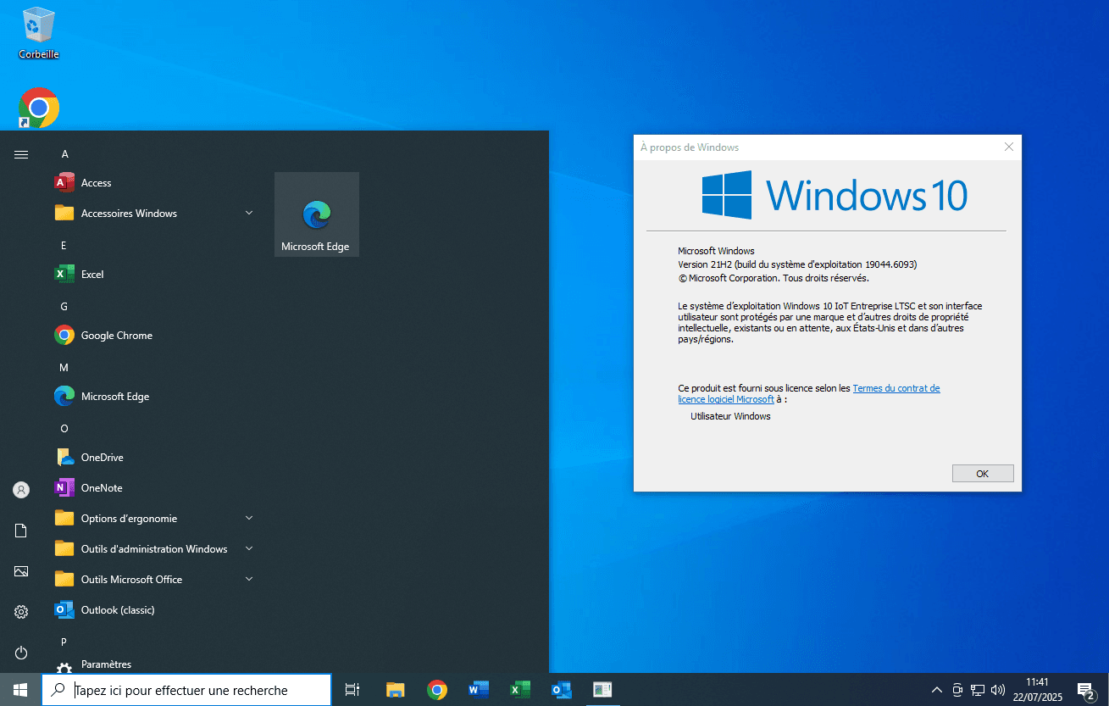Viewport: 1109px width, 706px height.
Task: Open the user account icon in Start rail
Action: 21,490
